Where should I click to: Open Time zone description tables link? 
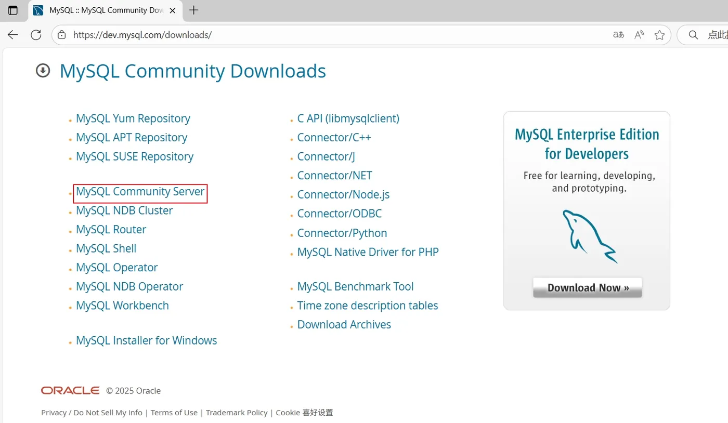(368, 306)
